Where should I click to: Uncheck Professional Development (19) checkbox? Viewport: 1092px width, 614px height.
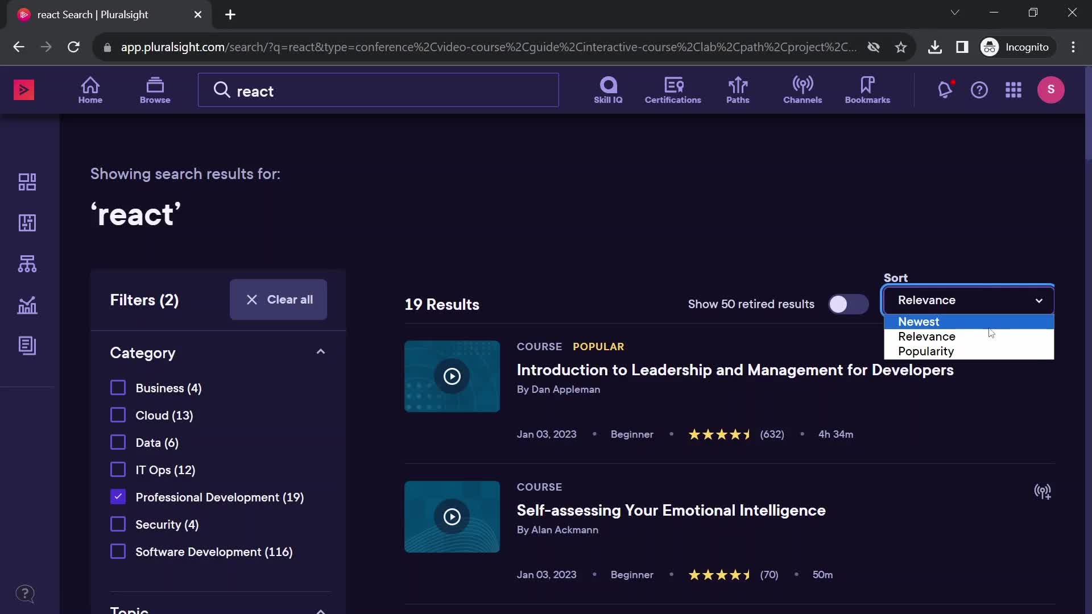(x=118, y=497)
